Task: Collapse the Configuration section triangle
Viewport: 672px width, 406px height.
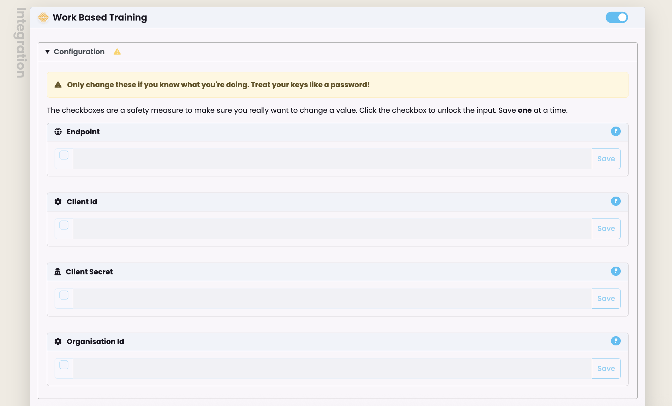Action: tap(48, 52)
